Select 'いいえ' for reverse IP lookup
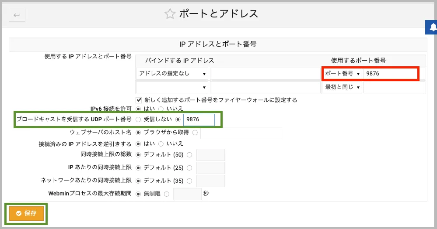437x229 pixels. tap(161, 144)
